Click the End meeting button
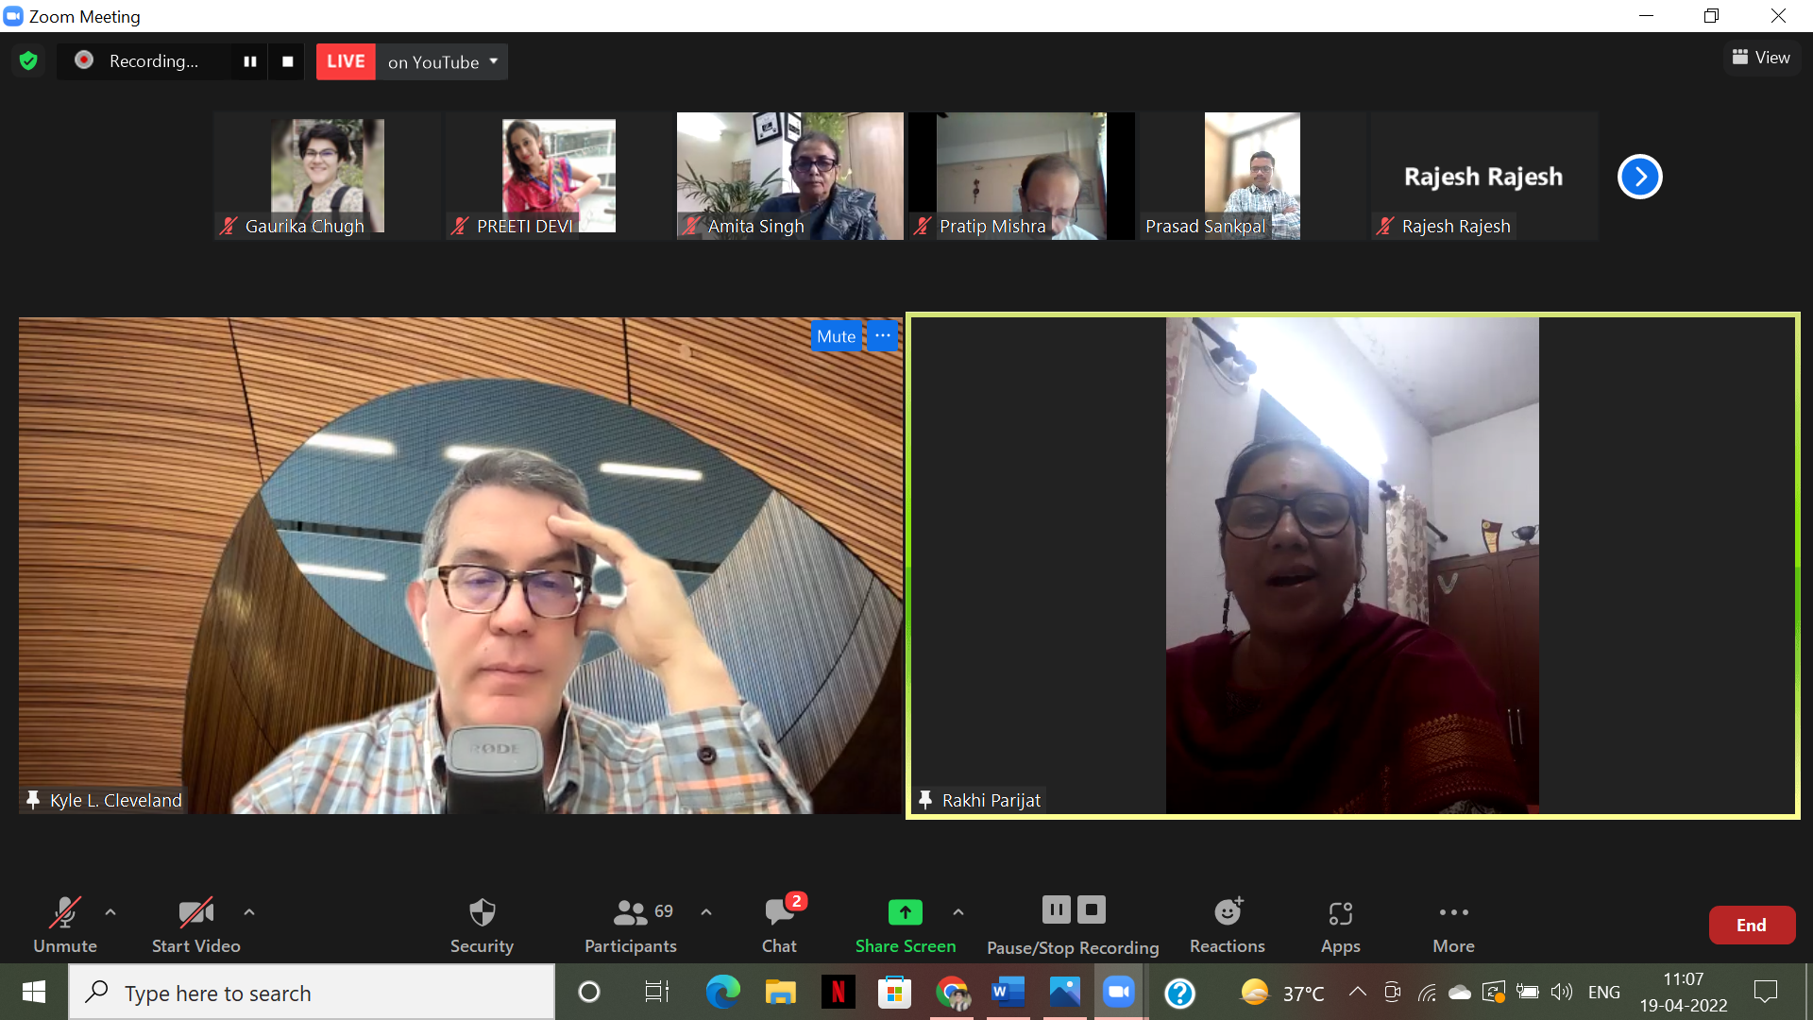The height and width of the screenshot is (1020, 1813). tap(1751, 926)
